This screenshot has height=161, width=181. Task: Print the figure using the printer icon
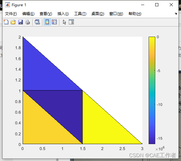(28, 22)
